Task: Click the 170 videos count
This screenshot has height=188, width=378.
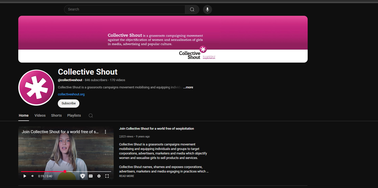Action: pos(117,80)
